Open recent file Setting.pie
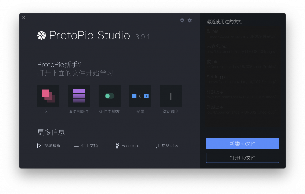Viewport: 305px width, 194px height. click(241, 79)
